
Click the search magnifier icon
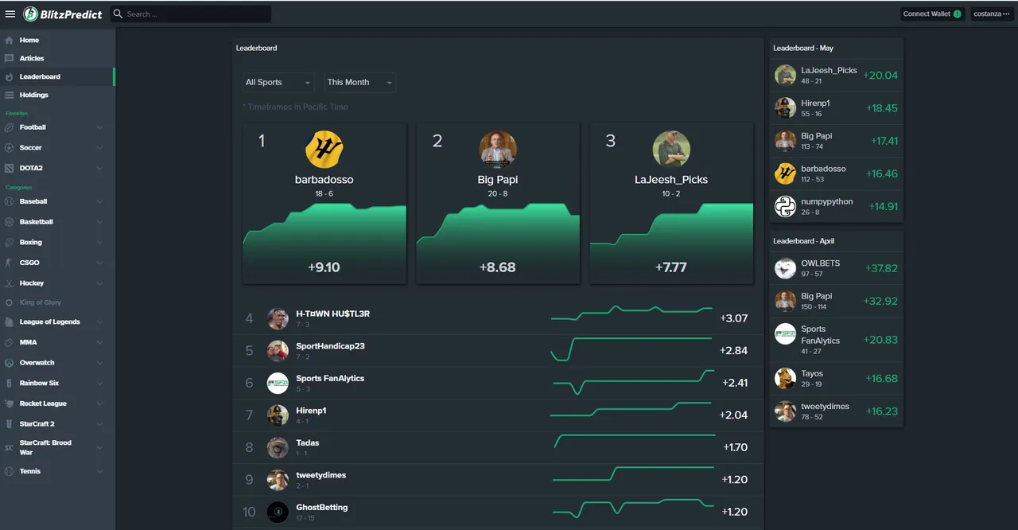[118, 14]
